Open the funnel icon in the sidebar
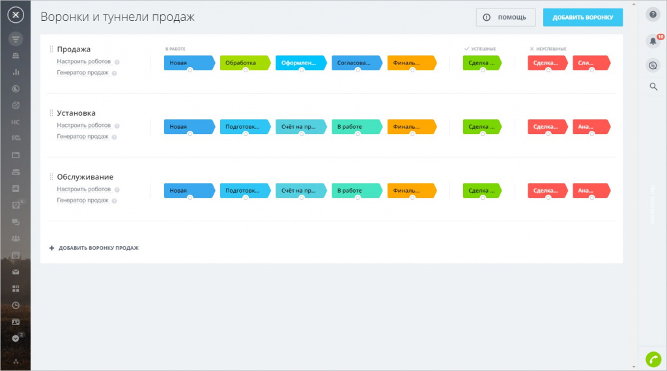 16,39
